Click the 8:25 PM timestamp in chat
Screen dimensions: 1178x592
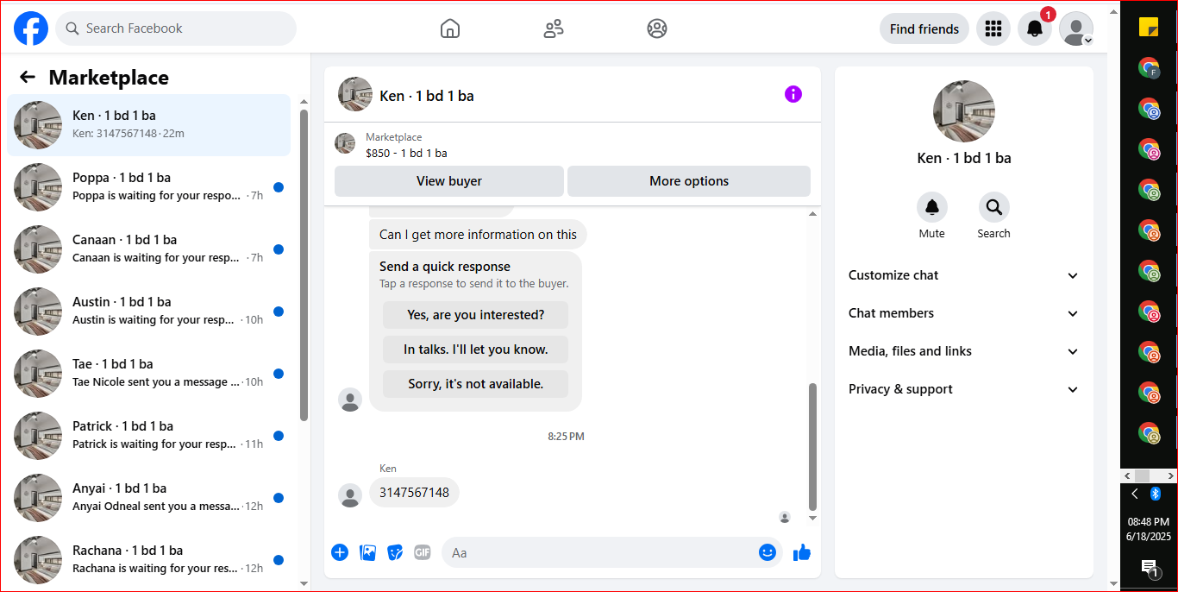pyautogui.click(x=566, y=437)
